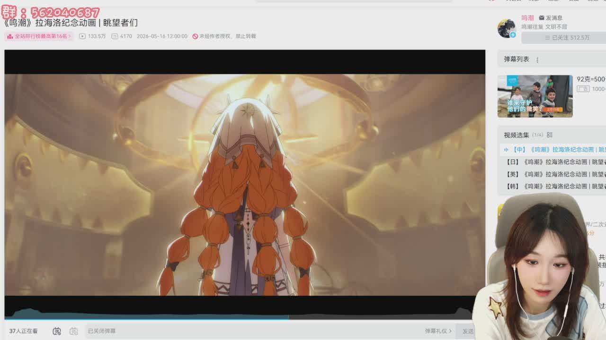This screenshot has height=340, width=606.
Task: Open the 弹幕列表 more options menu
Action: pos(537,60)
